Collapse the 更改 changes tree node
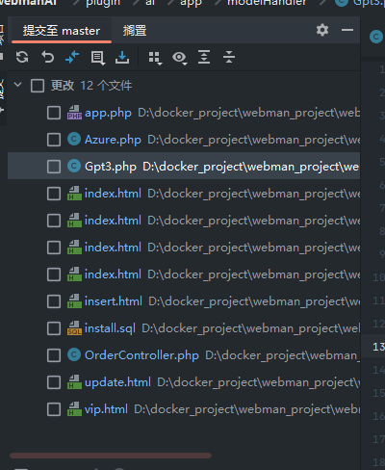 [x=18, y=85]
